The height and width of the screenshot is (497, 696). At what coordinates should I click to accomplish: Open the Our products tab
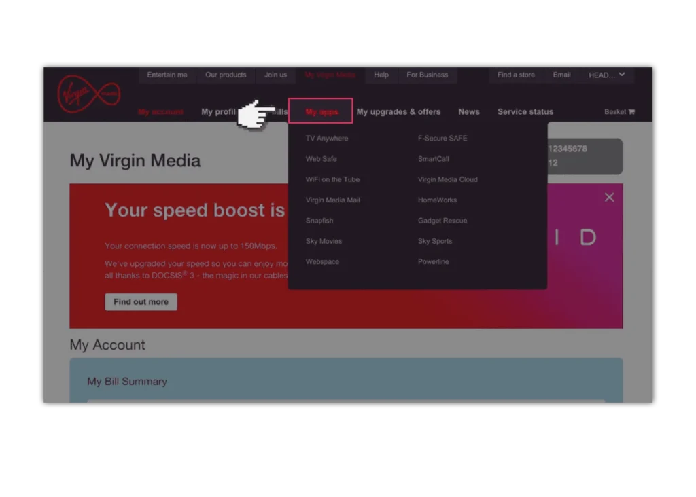click(226, 75)
